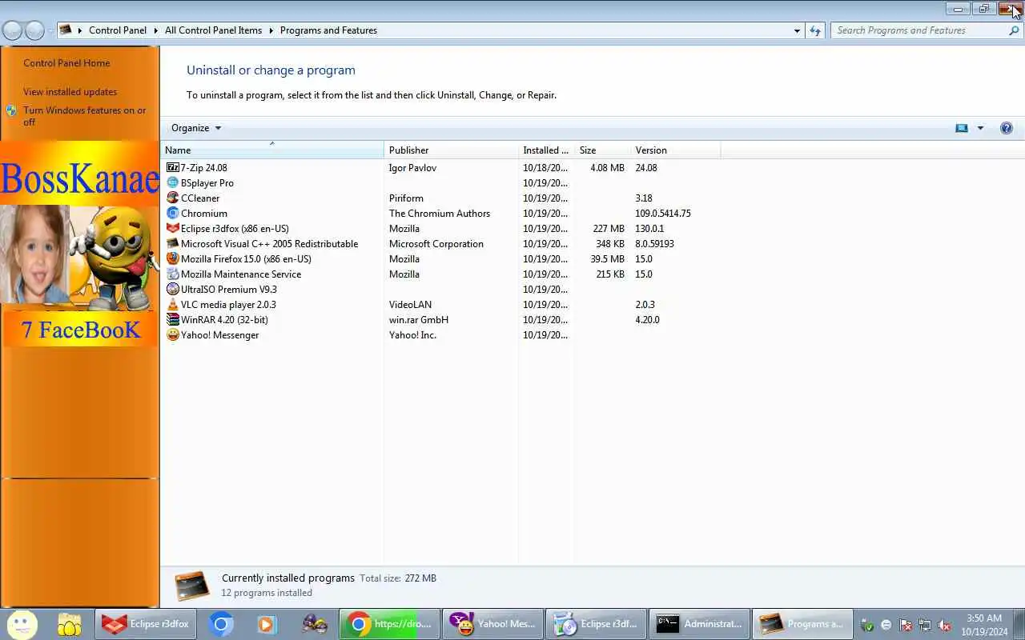The width and height of the screenshot is (1025, 640).
Task: Sort by the Size column header
Action: [602, 150]
